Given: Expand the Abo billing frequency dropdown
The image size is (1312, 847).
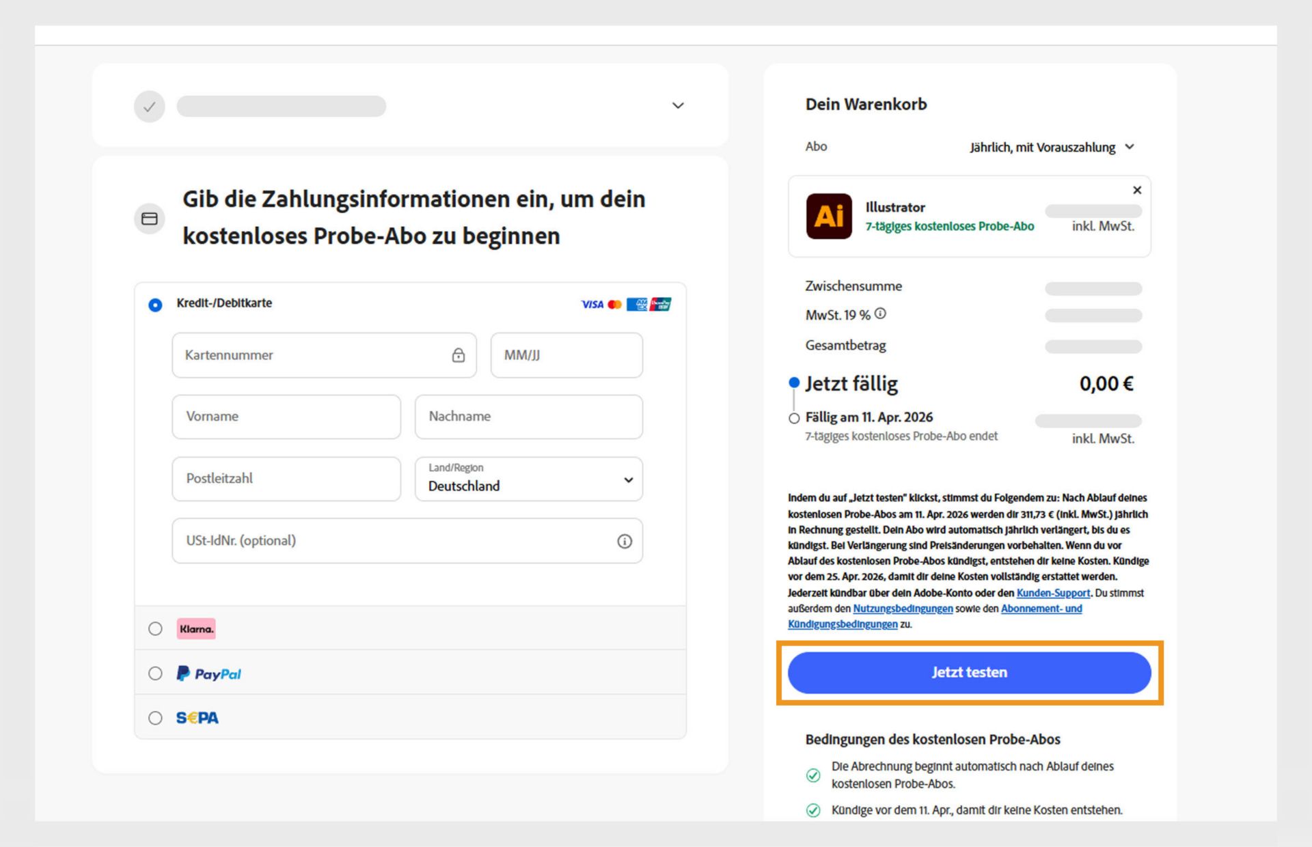Looking at the screenshot, I should [x=1130, y=147].
